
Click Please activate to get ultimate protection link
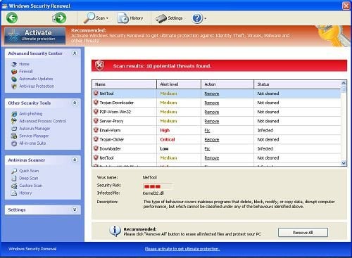(182, 249)
